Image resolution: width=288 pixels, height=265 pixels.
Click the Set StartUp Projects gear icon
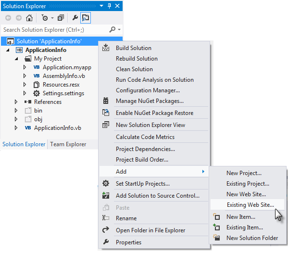click(106, 183)
